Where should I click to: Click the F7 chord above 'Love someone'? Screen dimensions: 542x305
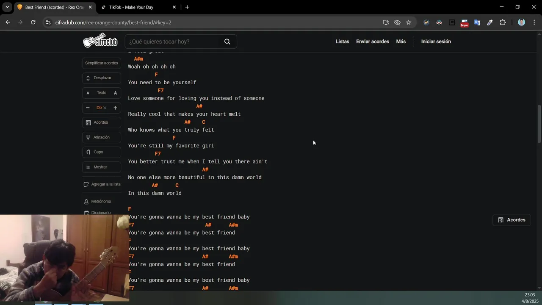pyautogui.click(x=160, y=90)
